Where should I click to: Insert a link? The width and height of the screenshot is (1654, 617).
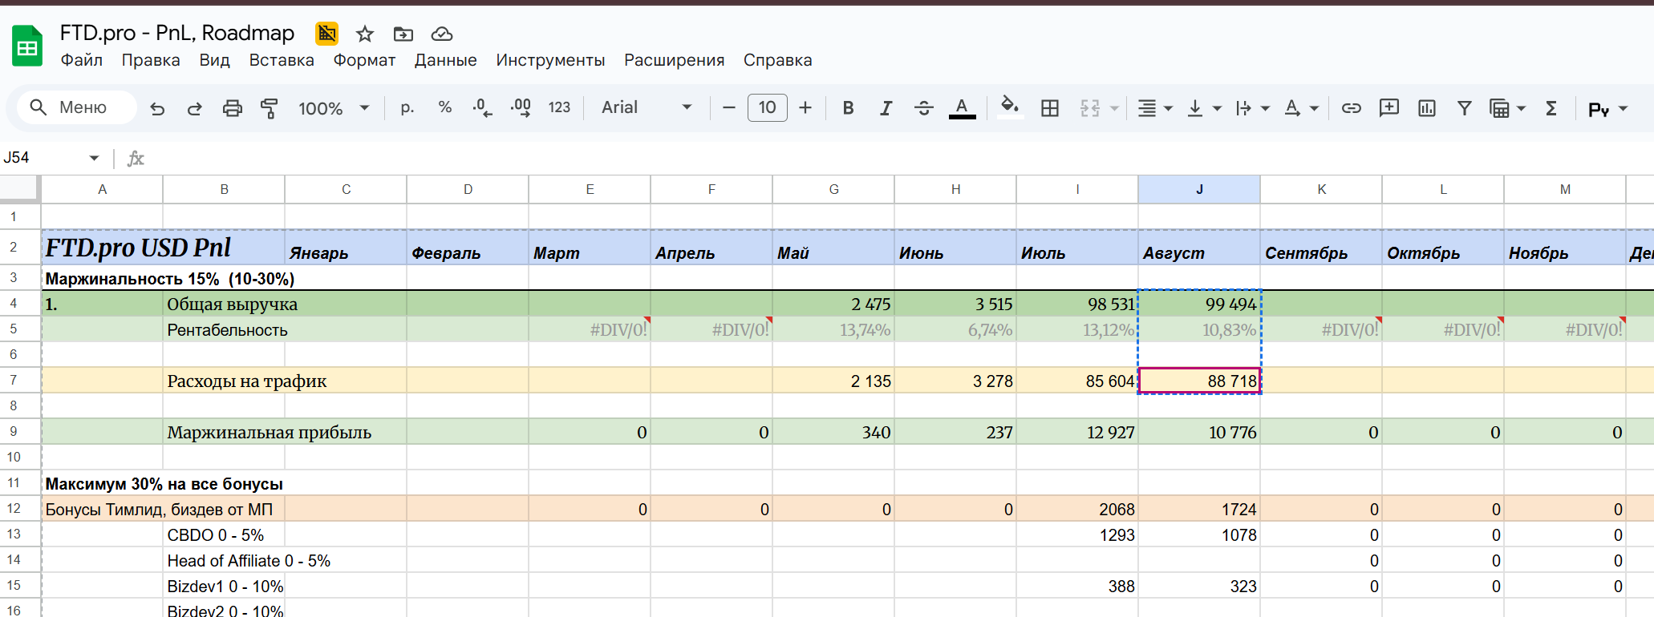click(x=1352, y=108)
